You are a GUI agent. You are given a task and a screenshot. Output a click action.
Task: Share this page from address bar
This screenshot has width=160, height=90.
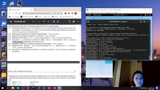point(58,13)
